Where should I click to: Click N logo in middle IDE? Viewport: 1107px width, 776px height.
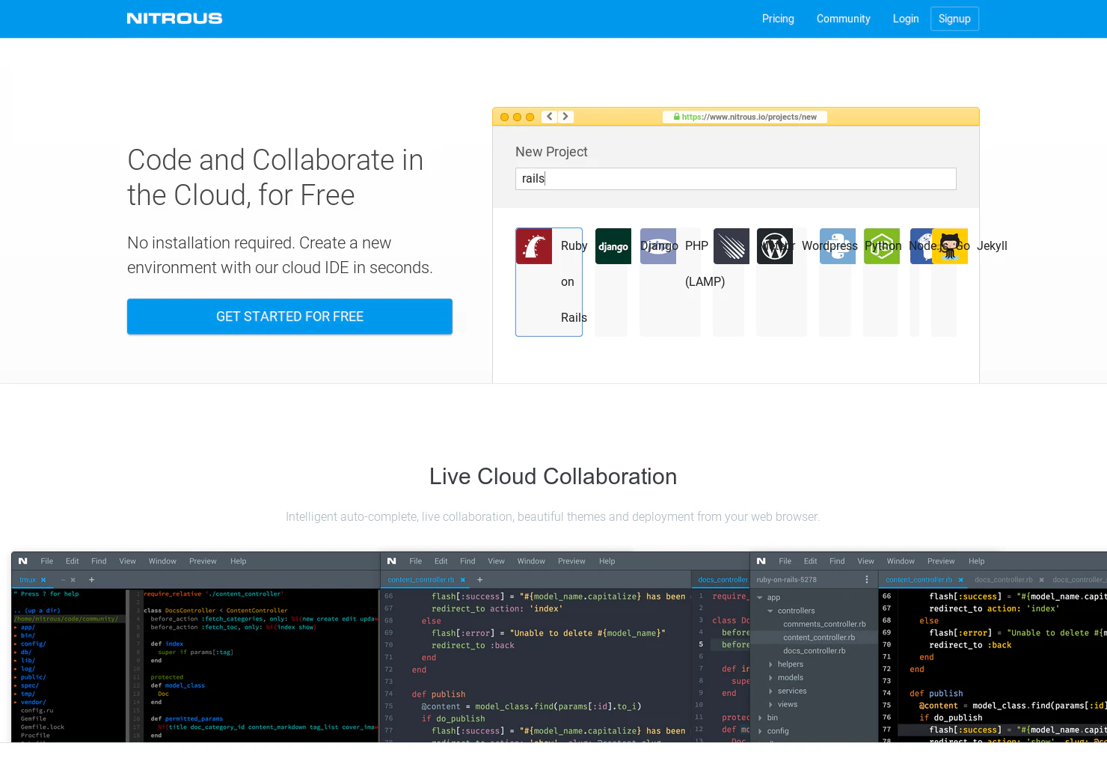(x=391, y=560)
